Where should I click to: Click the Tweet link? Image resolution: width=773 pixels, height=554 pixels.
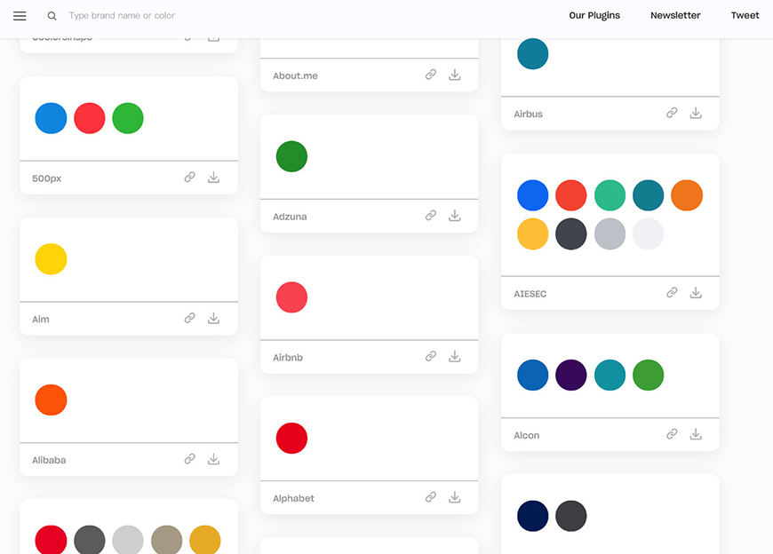[x=745, y=15]
